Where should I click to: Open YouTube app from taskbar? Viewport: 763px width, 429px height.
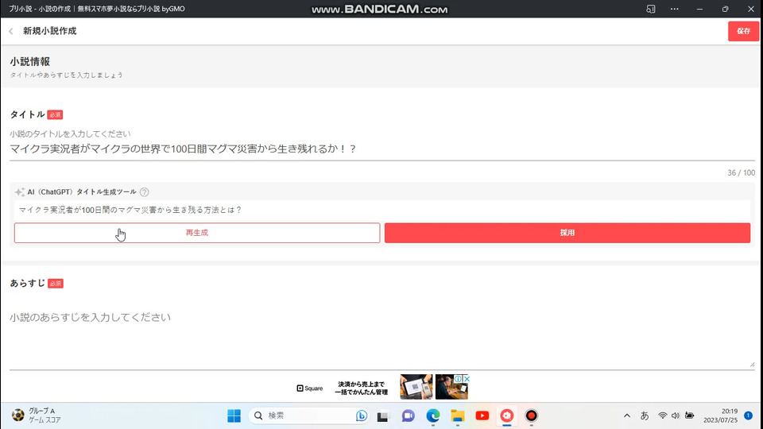click(482, 415)
